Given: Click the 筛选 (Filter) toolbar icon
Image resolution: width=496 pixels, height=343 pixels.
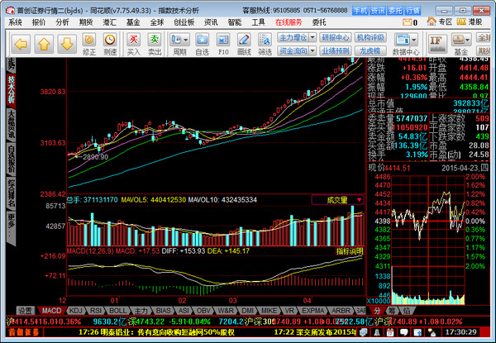Looking at the screenshot, I should [265, 42].
